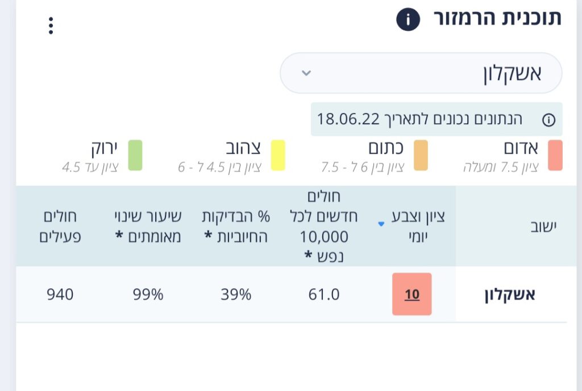Click the blue sort arrow near ציון וצבע יומי
Image resolution: width=582 pixels, height=391 pixels.
381,224
